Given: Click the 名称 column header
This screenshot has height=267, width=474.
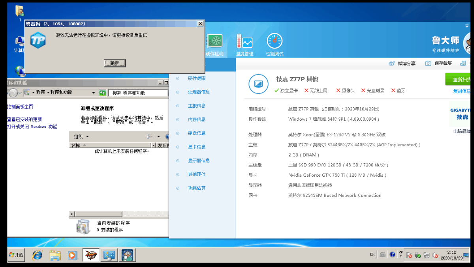Looking at the screenshot, I should click(110, 145).
